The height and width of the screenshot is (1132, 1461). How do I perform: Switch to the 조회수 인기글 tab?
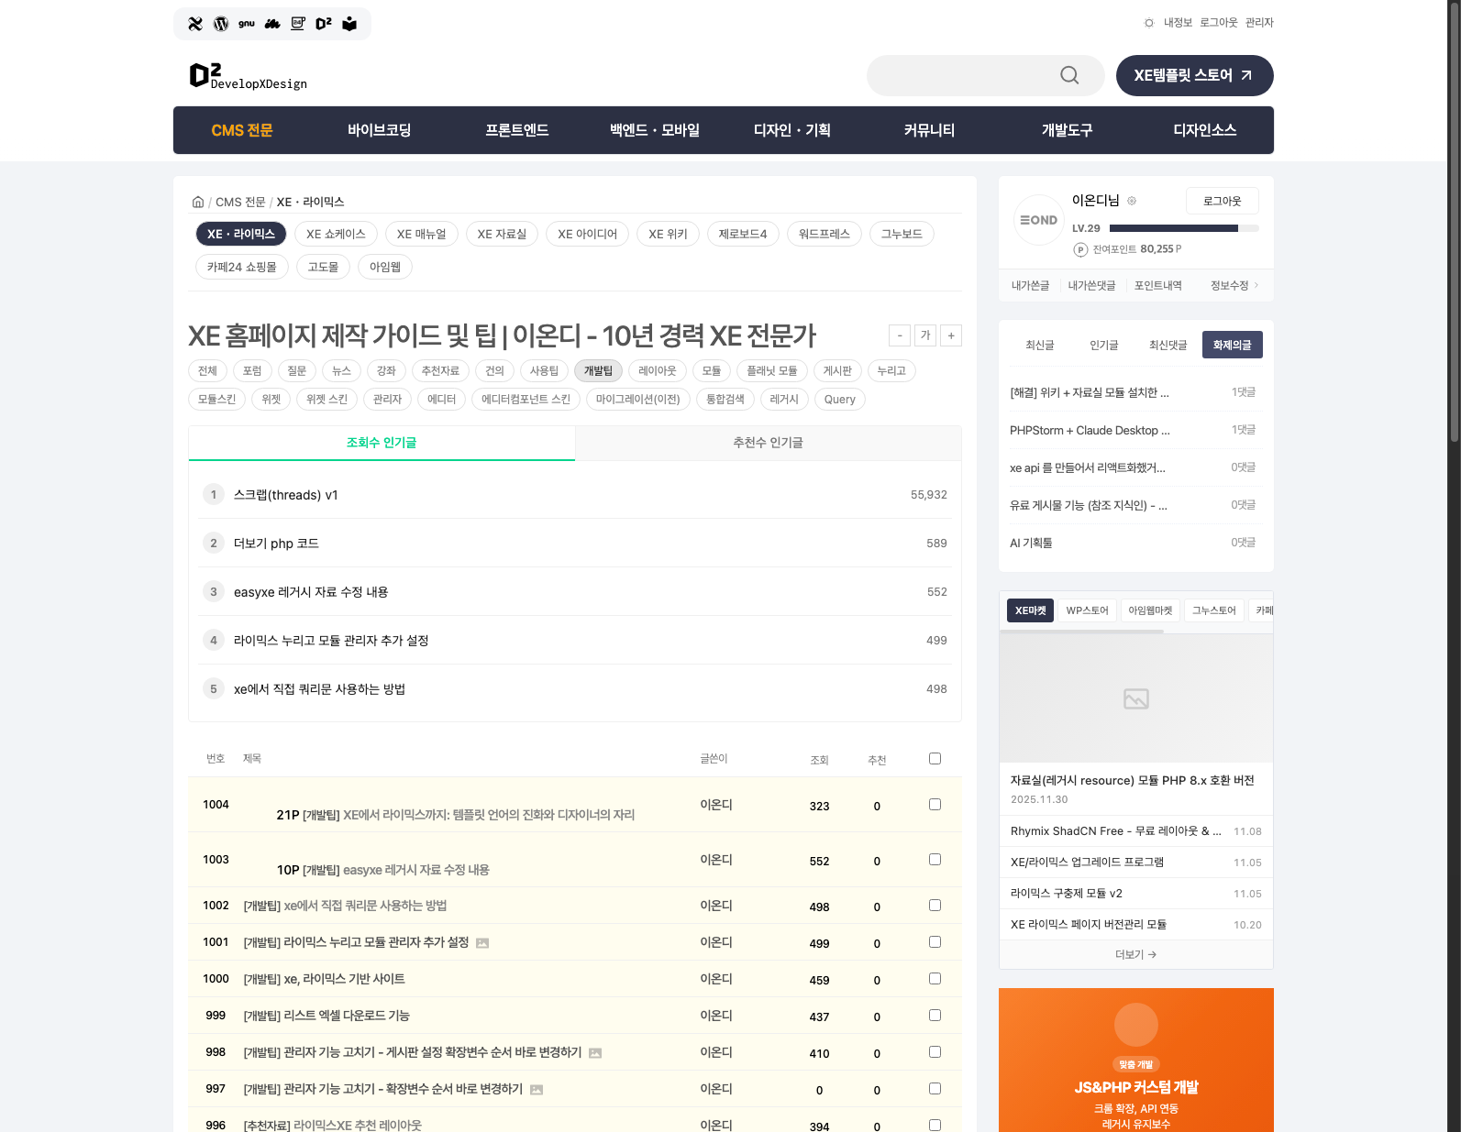click(x=382, y=443)
